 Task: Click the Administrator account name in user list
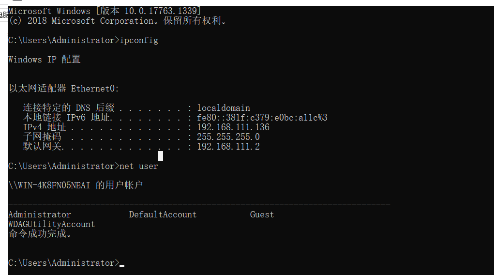click(x=40, y=215)
